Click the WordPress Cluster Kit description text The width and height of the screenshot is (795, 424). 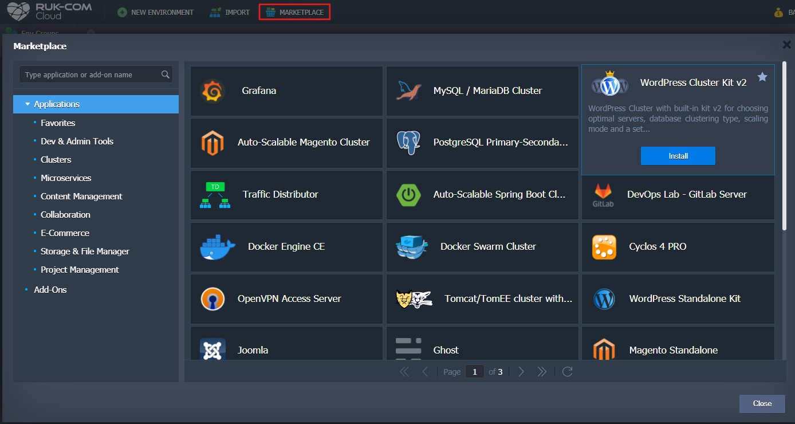click(x=678, y=119)
